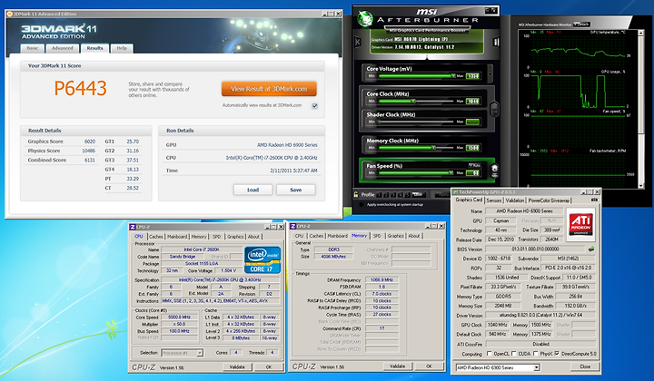Toggle the OpenCL checkbox in GPU-Z

pos(490,354)
